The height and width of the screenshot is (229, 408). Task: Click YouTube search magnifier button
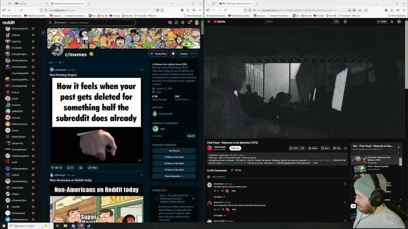pyautogui.click(x=336, y=22)
